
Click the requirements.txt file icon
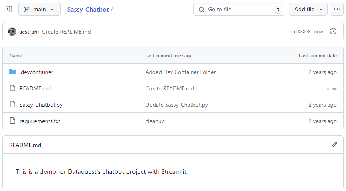[x=12, y=121]
